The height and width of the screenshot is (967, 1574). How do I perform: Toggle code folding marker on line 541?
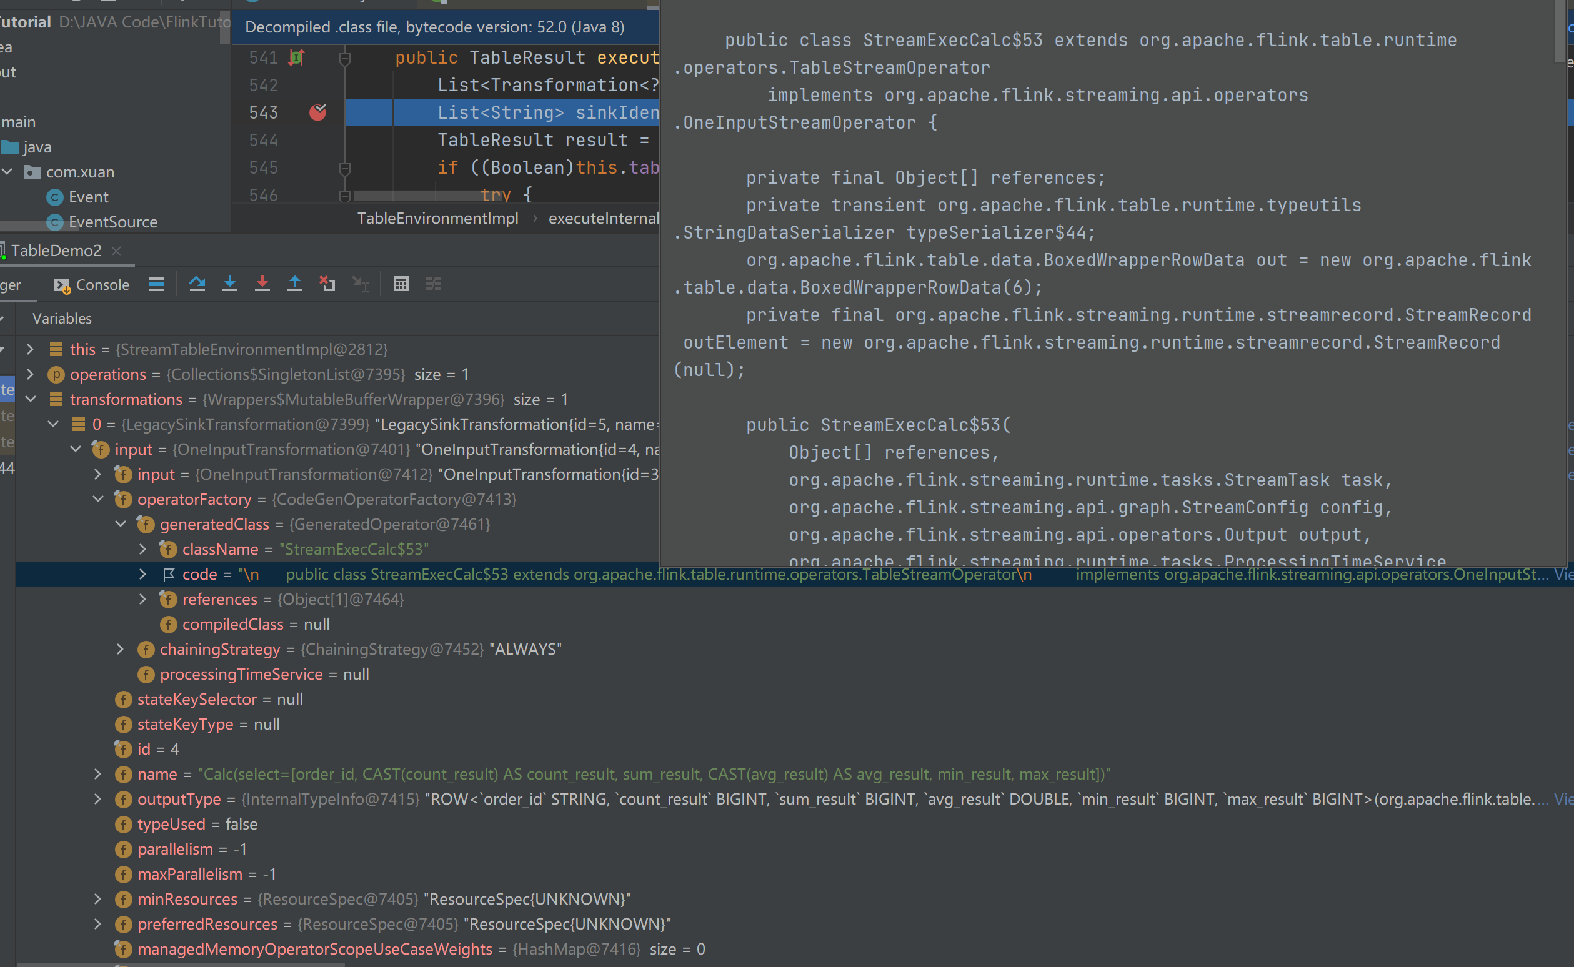click(345, 59)
